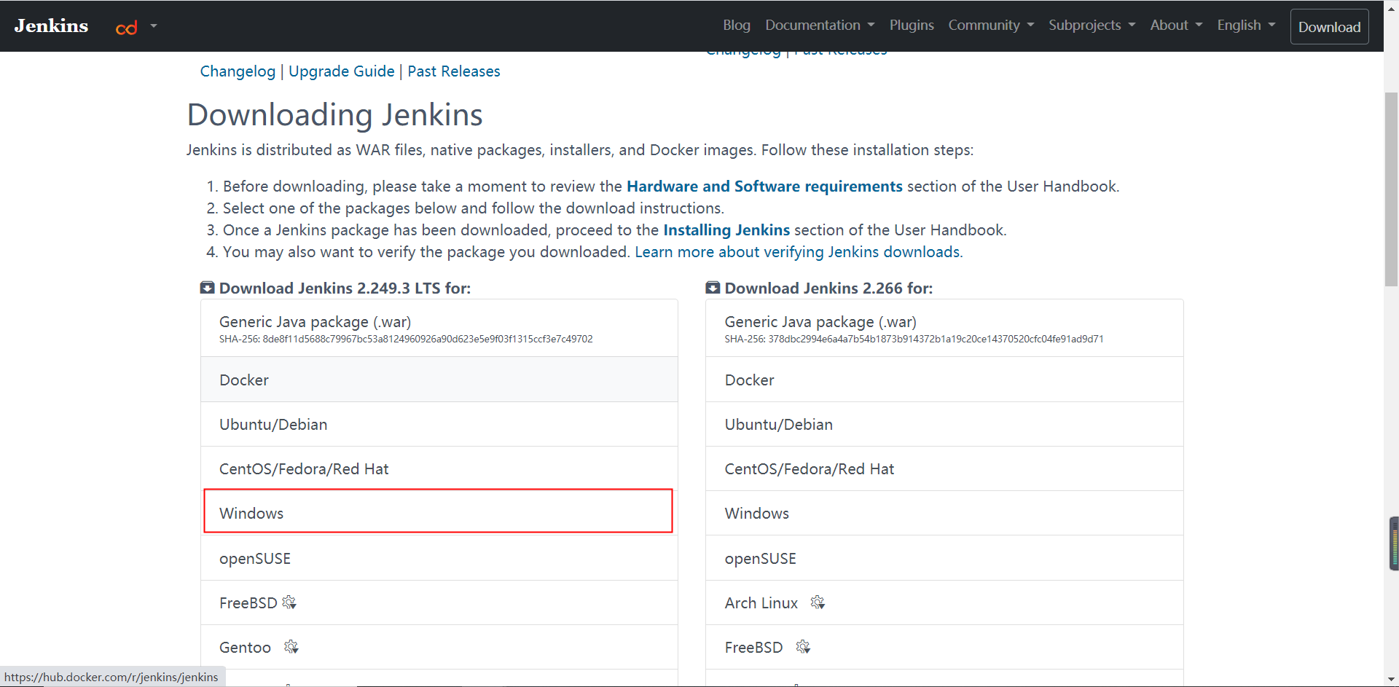This screenshot has height=687, width=1399.
Task: Open the Learn more about verifying Jenkins downloads link
Action: tap(799, 252)
